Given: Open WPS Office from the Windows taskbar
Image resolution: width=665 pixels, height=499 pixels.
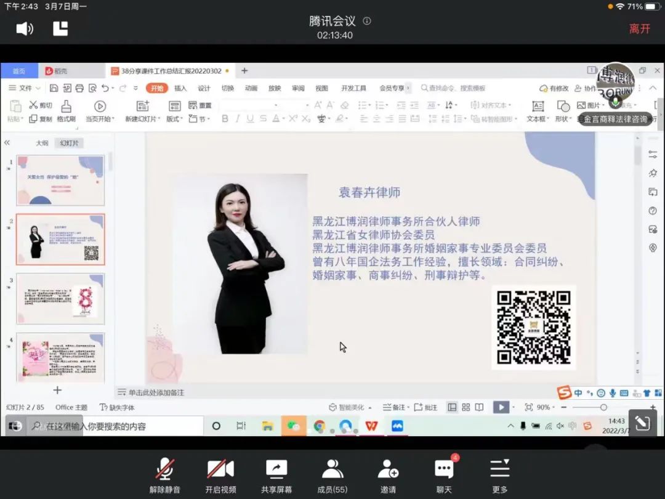Looking at the screenshot, I should click(371, 426).
